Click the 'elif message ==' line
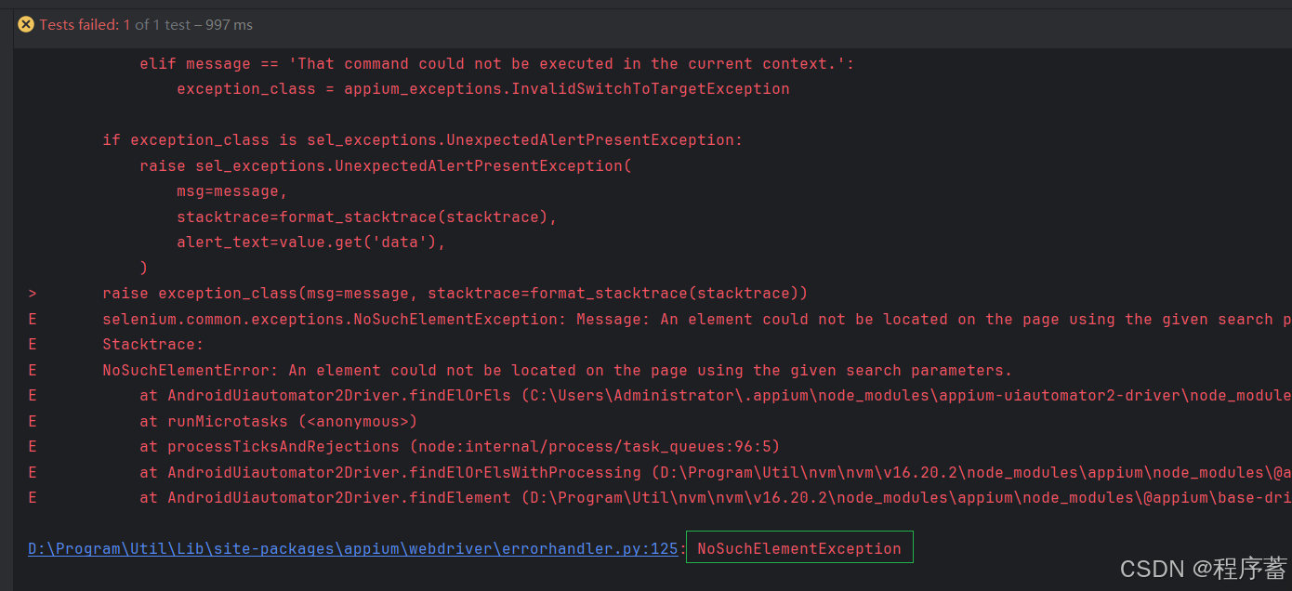 [497, 63]
